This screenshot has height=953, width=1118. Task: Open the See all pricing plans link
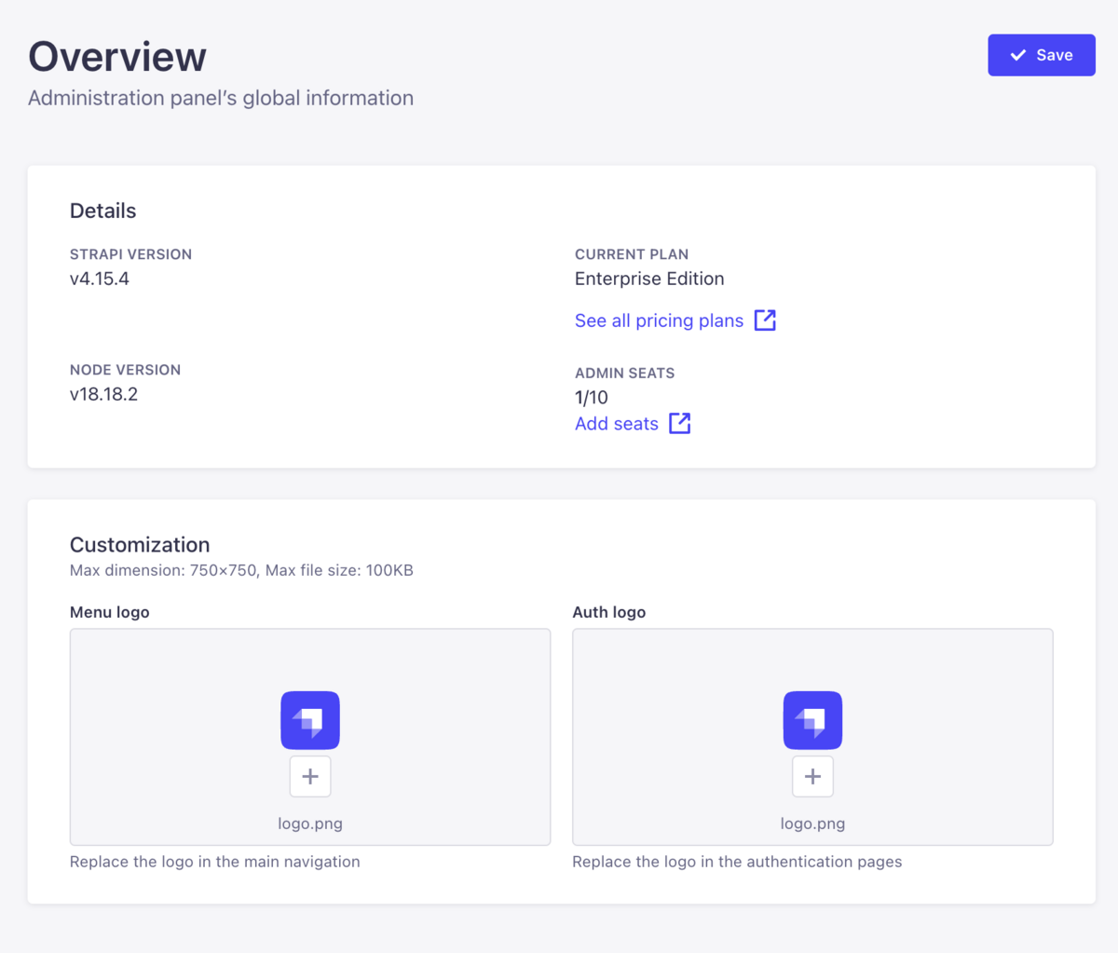point(675,320)
